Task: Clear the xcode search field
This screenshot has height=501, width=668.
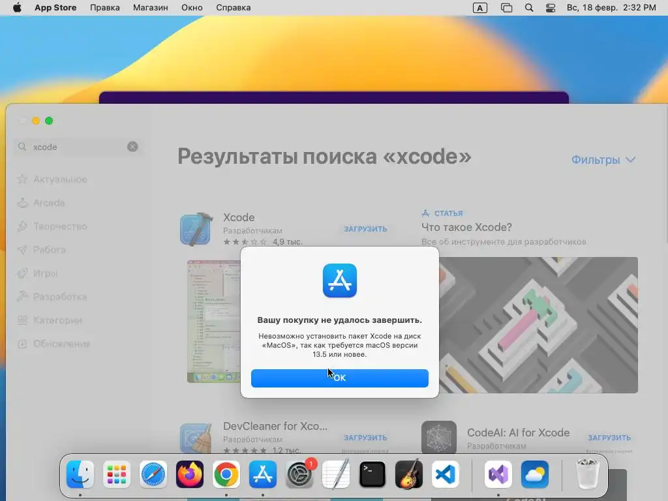Action: coord(132,147)
